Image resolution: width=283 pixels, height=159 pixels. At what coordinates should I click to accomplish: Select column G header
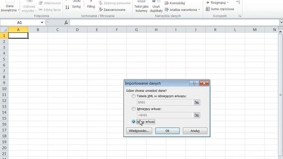pyautogui.click(x=137, y=30)
